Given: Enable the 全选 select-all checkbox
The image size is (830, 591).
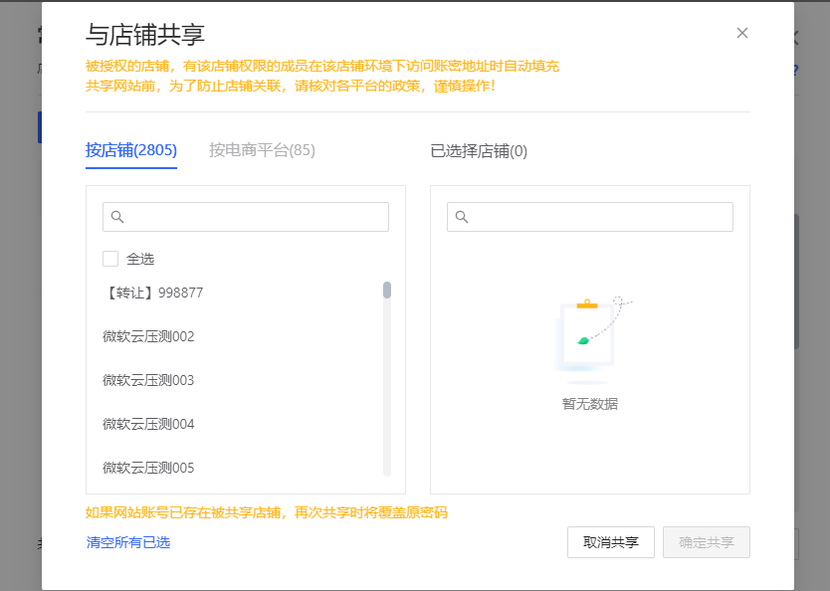Looking at the screenshot, I should 109,257.
